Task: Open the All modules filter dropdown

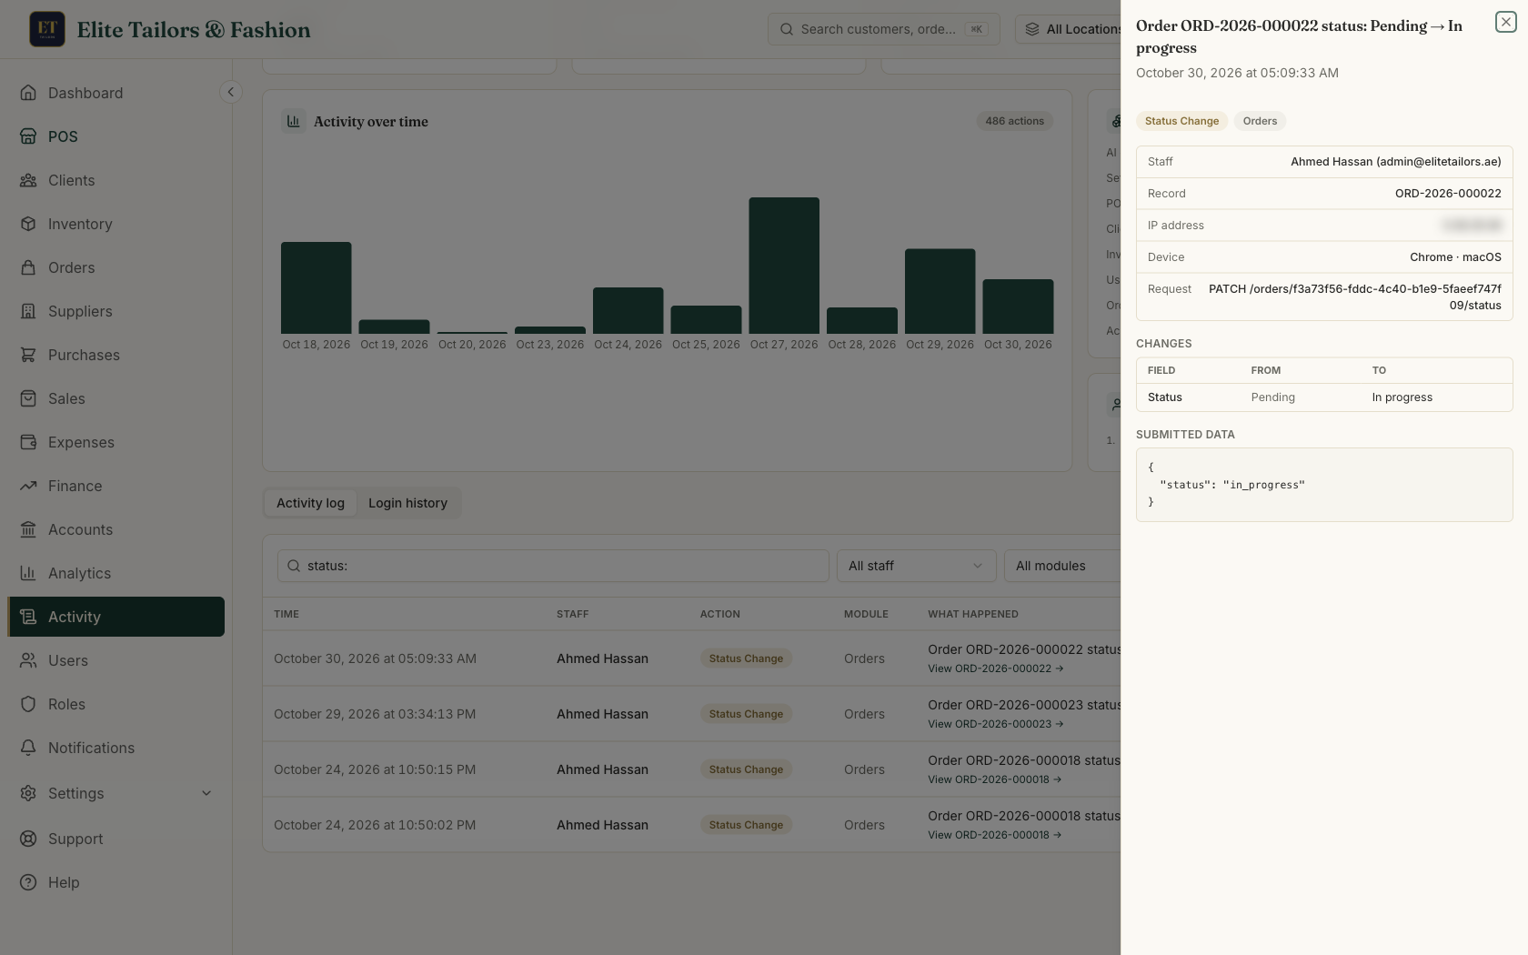Action: point(1062,566)
